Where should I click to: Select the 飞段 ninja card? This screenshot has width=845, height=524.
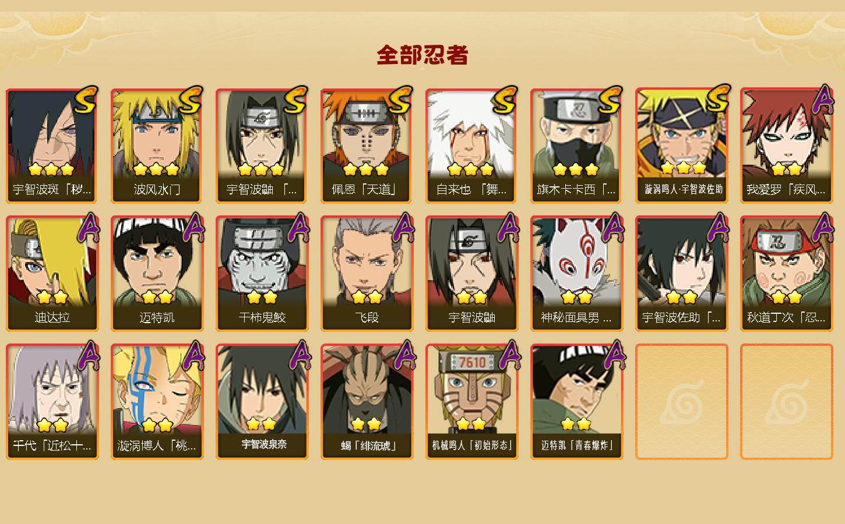(x=367, y=274)
